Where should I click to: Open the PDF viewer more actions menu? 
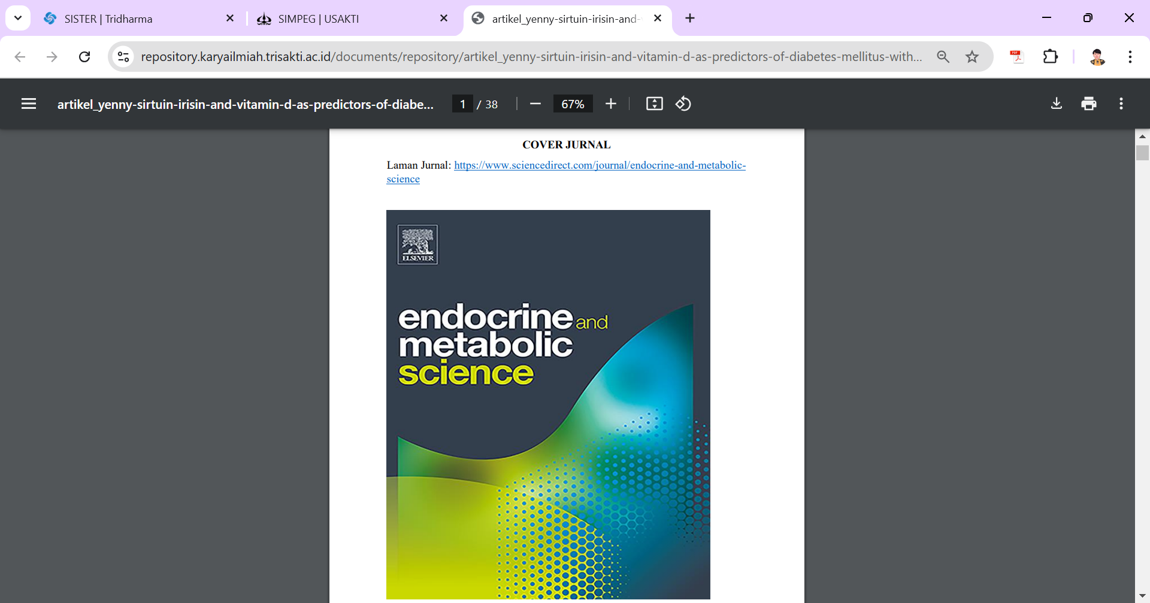coord(1121,104)
